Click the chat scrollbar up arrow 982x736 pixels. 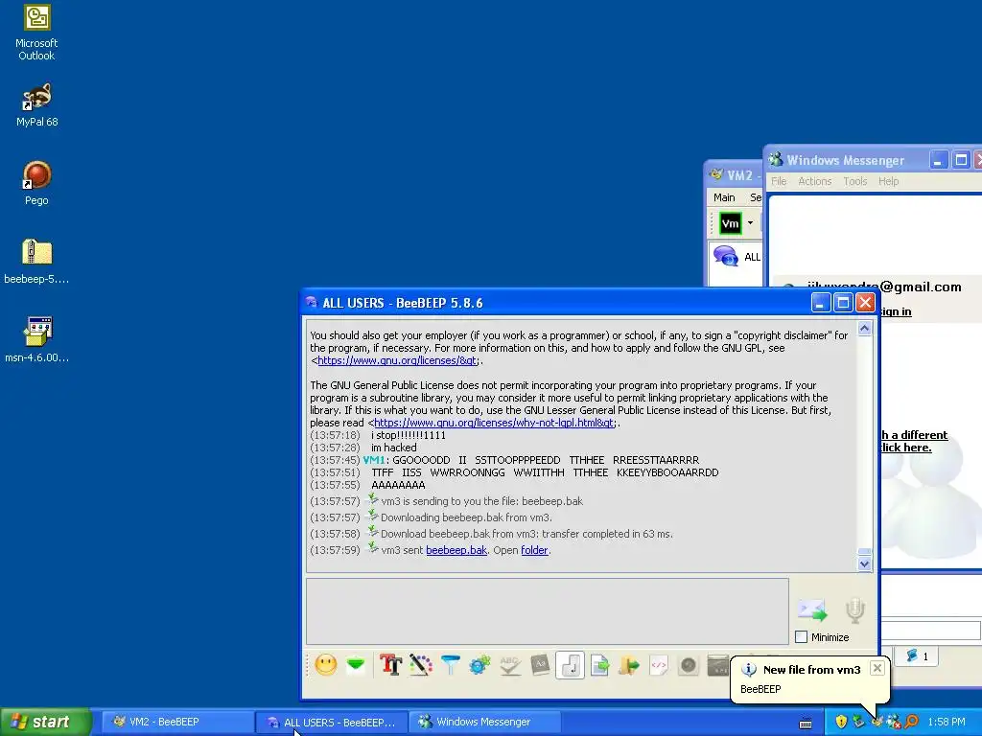pyautogui.click(x=864, y=329)
